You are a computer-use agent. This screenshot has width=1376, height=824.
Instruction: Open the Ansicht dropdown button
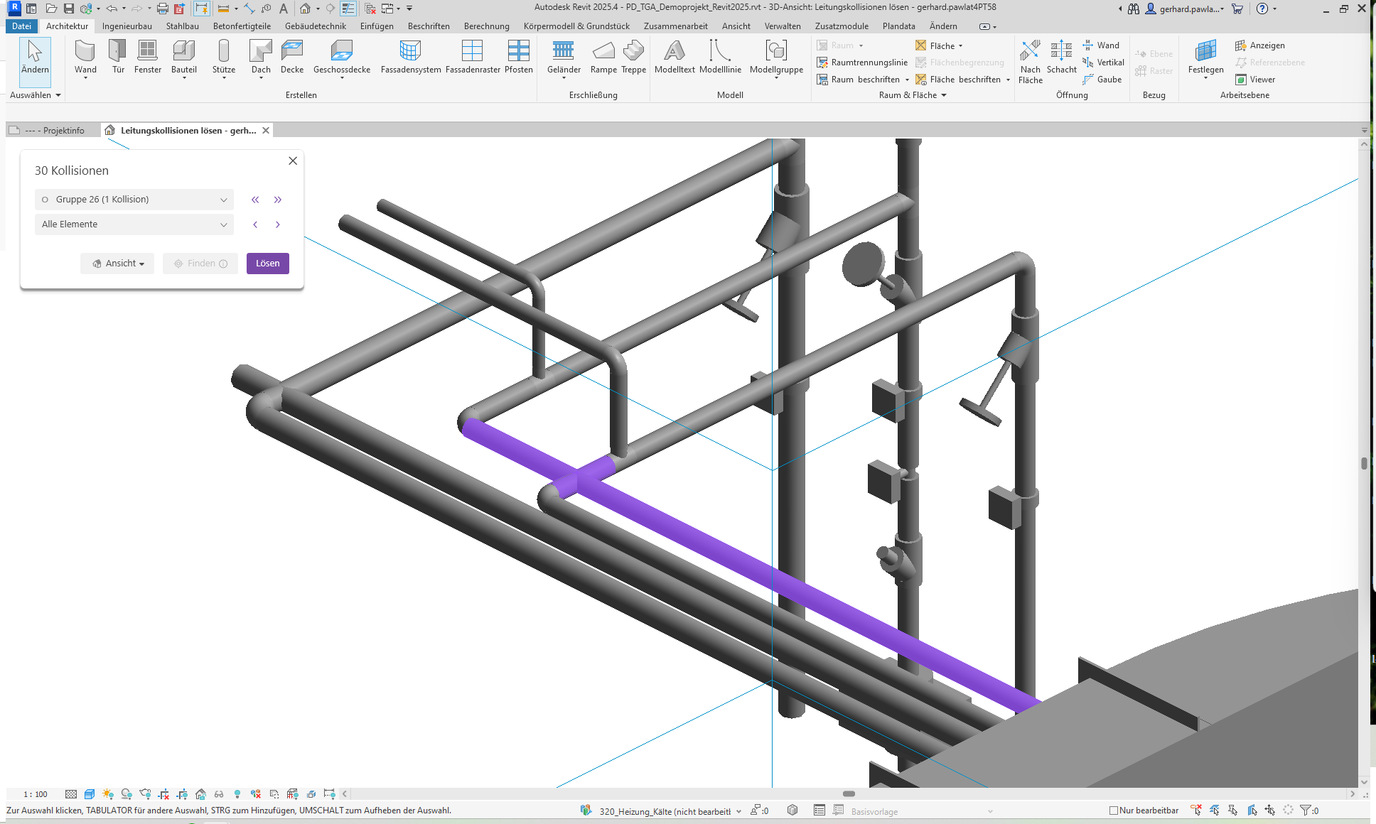[117, 264]
